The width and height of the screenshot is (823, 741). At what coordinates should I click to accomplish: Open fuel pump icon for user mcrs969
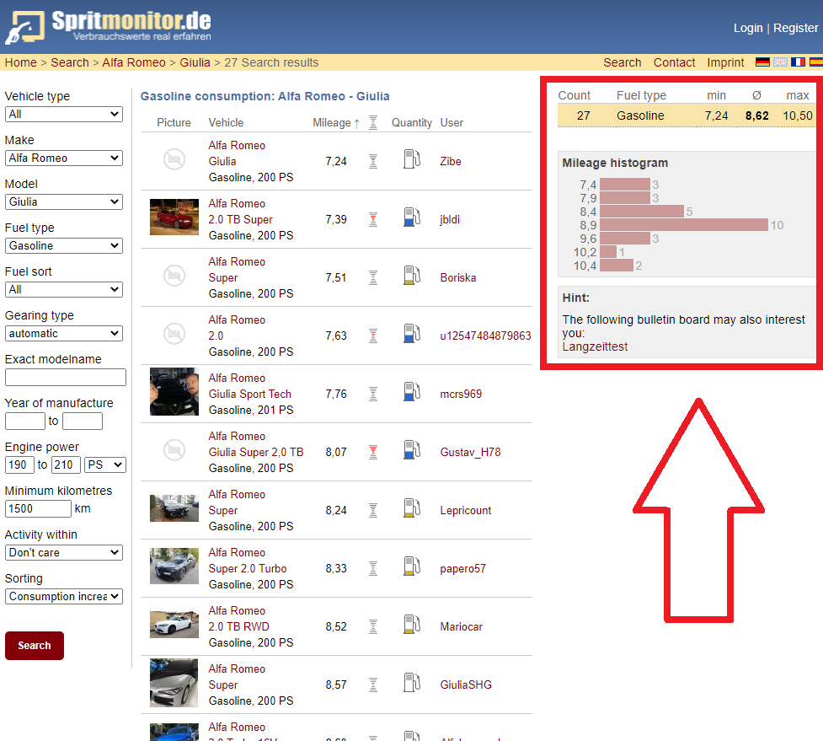coord(411,392)
